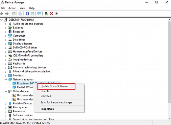Image resolution: width=171 pixels, height=125 pixels.
Task: Click the DESKTOP-FNCN1HM computer name
Action: coord(21,20)
